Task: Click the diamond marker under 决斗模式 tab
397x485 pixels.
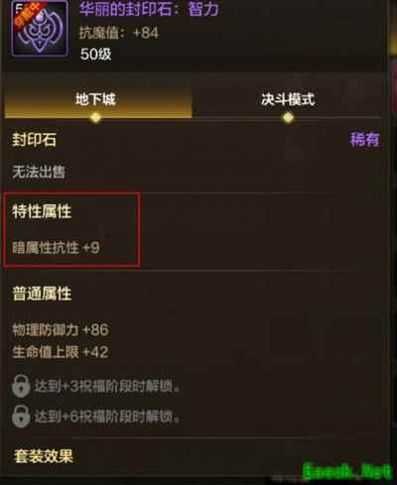Action: tap(288, 117)
